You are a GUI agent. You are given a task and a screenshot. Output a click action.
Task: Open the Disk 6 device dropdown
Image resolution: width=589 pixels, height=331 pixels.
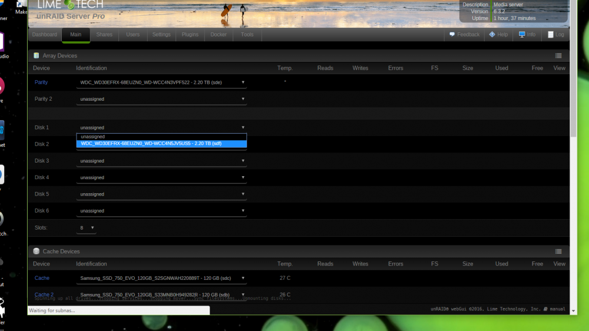[161, 211]
